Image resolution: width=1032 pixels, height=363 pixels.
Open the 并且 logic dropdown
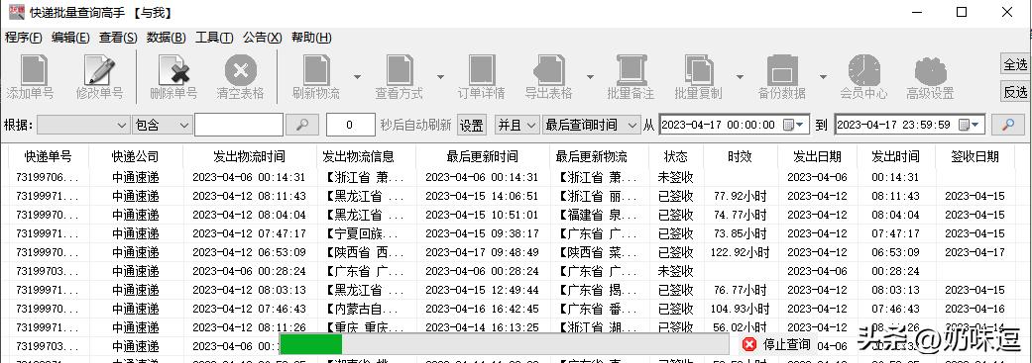(517, 125)
